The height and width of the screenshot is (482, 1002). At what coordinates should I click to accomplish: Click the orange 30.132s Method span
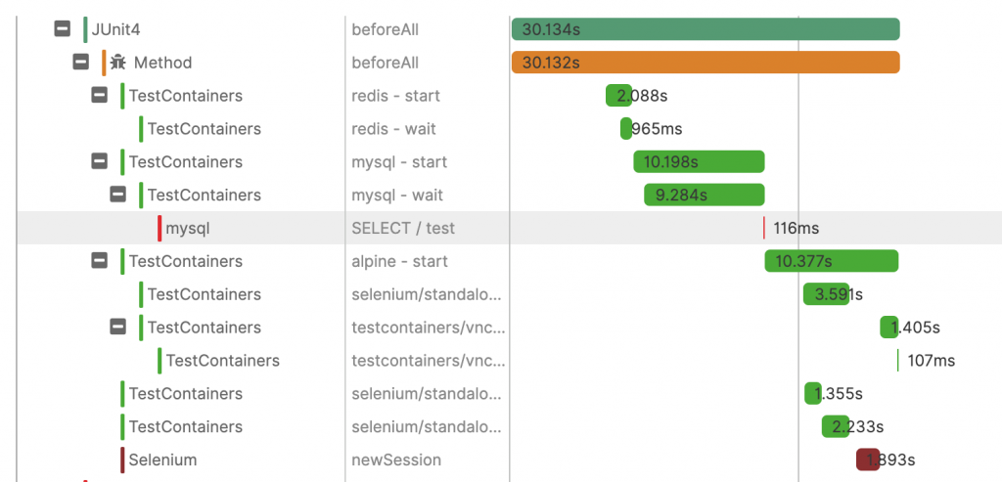coord(706,63)
